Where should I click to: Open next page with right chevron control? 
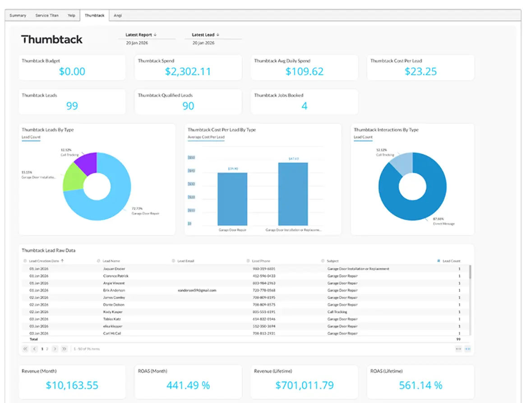55,348
